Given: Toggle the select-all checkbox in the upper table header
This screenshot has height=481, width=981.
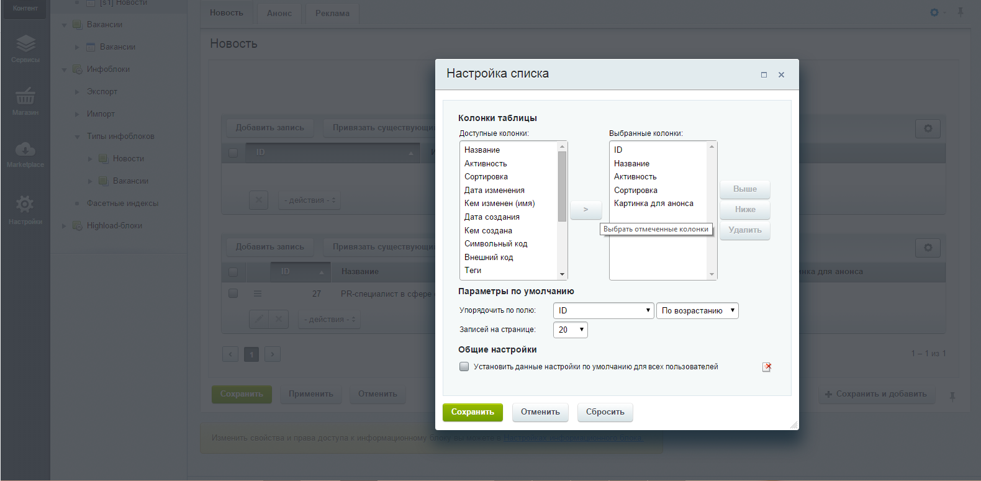Looking at the screenshot, I should pyautogui.click(x=233, y=153).
